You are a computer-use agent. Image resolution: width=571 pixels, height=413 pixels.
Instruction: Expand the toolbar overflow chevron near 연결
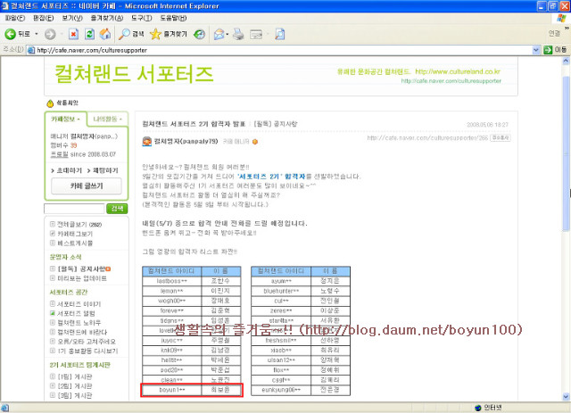click(x=567, y=28)
